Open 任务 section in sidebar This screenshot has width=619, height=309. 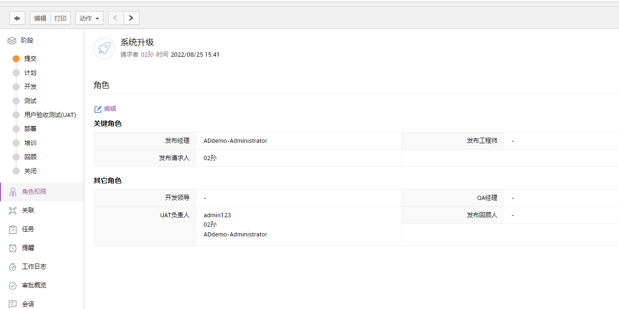tap(28, 229)
